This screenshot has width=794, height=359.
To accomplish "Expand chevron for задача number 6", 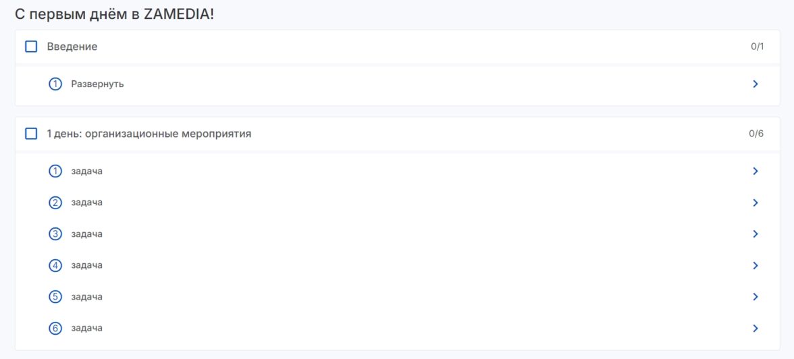I will (756, 328).
